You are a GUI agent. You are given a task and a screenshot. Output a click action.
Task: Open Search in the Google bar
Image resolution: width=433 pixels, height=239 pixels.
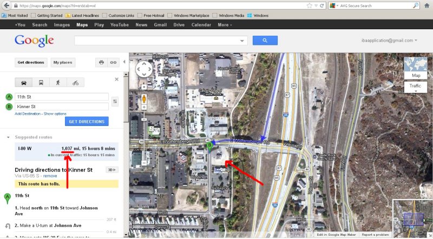click(40, 25)
